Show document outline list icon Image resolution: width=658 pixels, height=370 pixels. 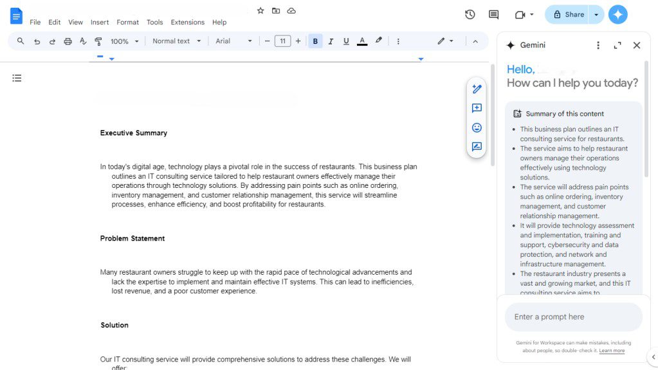[17, 78]
